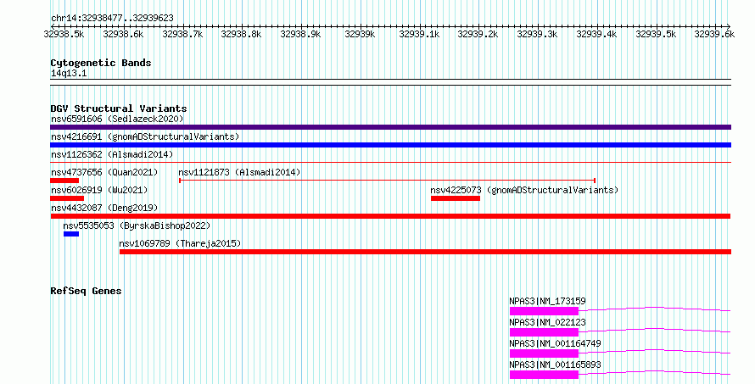Click the magenta exon of NPAS3|NM_001164749
Image resolution: width=755 pixels, height=384 pixels.
544,353
